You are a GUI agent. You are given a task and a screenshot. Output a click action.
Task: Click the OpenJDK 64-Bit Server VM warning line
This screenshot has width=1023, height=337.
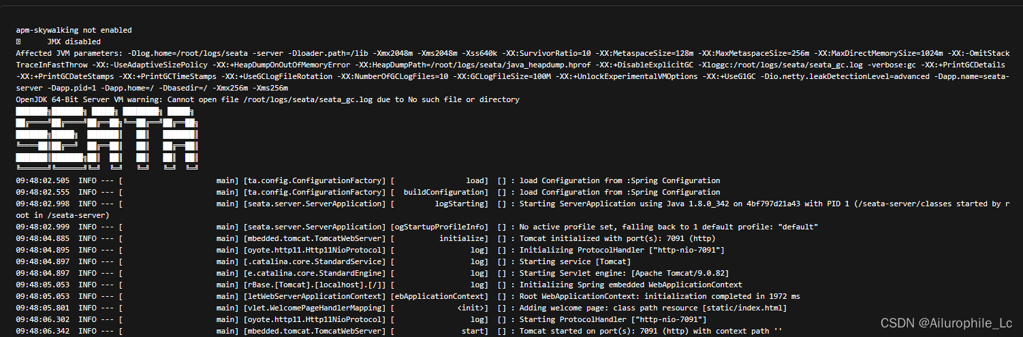[x=268, y=100]
